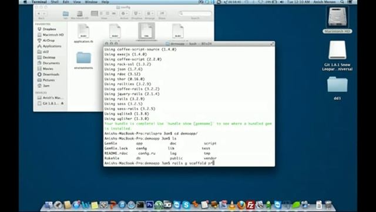Open the Window menu

pyautogui.click(x=91, y=2)
